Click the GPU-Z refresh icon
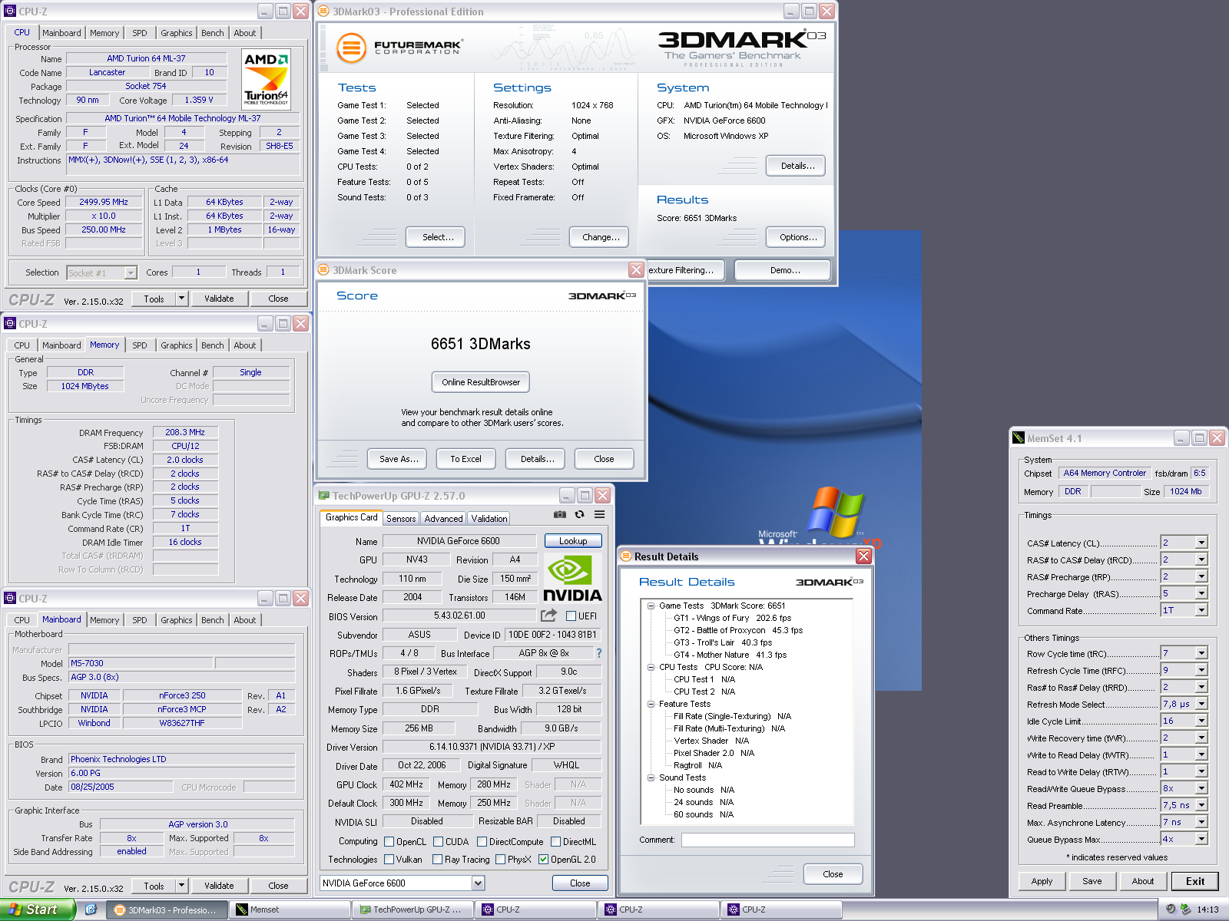 580,514
